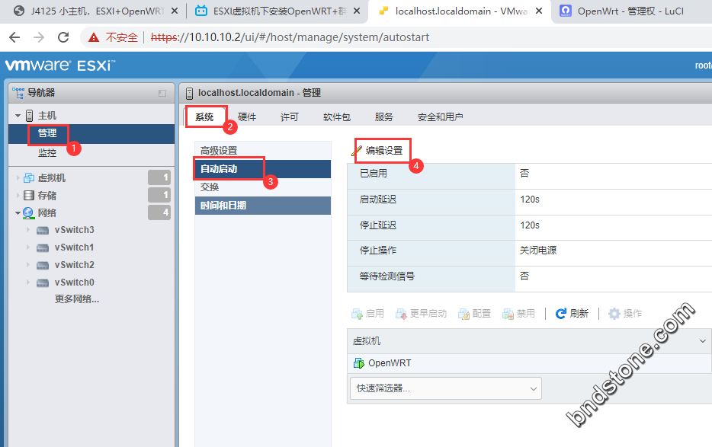Viewport: 712px width, 447px height.
Task: Expand the vSwitch2 node arrow
Action: [x=28, y=264]
